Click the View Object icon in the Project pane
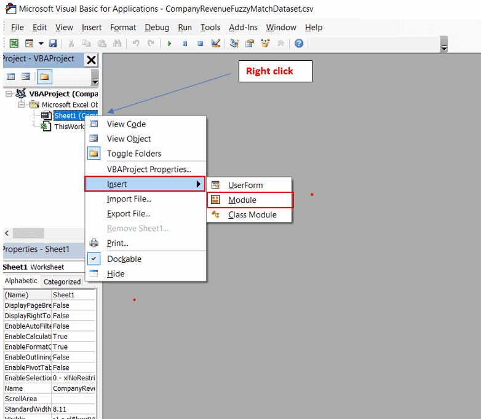This screenshot has width=481, height=419. pyautogui.click(x=26, y=77)
